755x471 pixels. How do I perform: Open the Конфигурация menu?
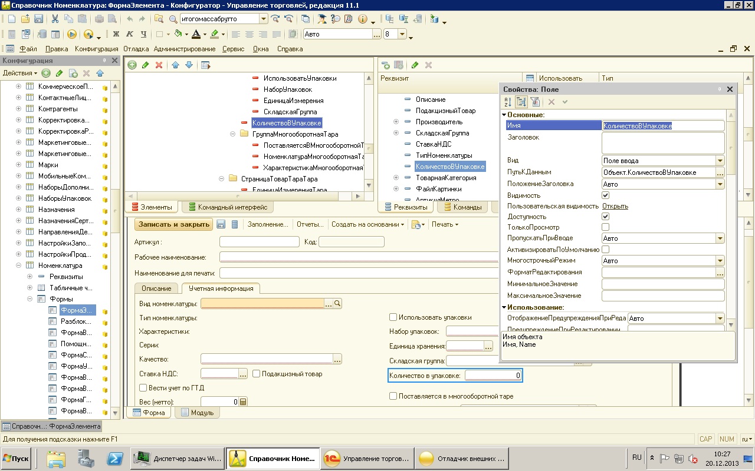pos(97,49)
